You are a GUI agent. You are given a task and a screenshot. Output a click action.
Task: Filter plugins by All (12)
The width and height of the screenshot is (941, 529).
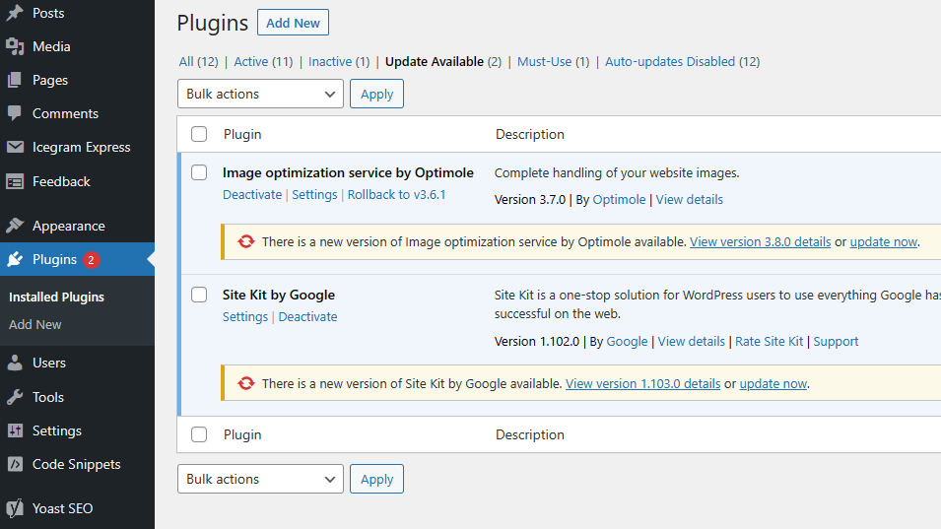point(198,61)
